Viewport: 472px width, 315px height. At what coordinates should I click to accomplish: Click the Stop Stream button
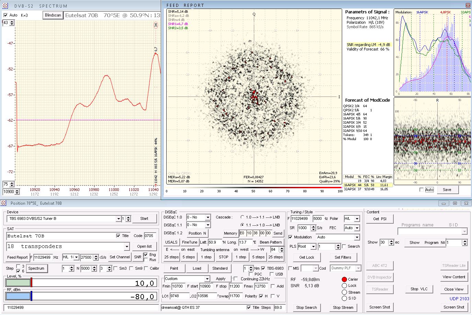(343, 307)
